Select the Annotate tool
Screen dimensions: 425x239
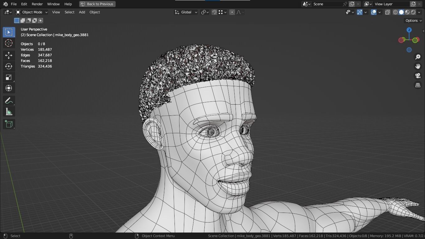coord(9,101)
